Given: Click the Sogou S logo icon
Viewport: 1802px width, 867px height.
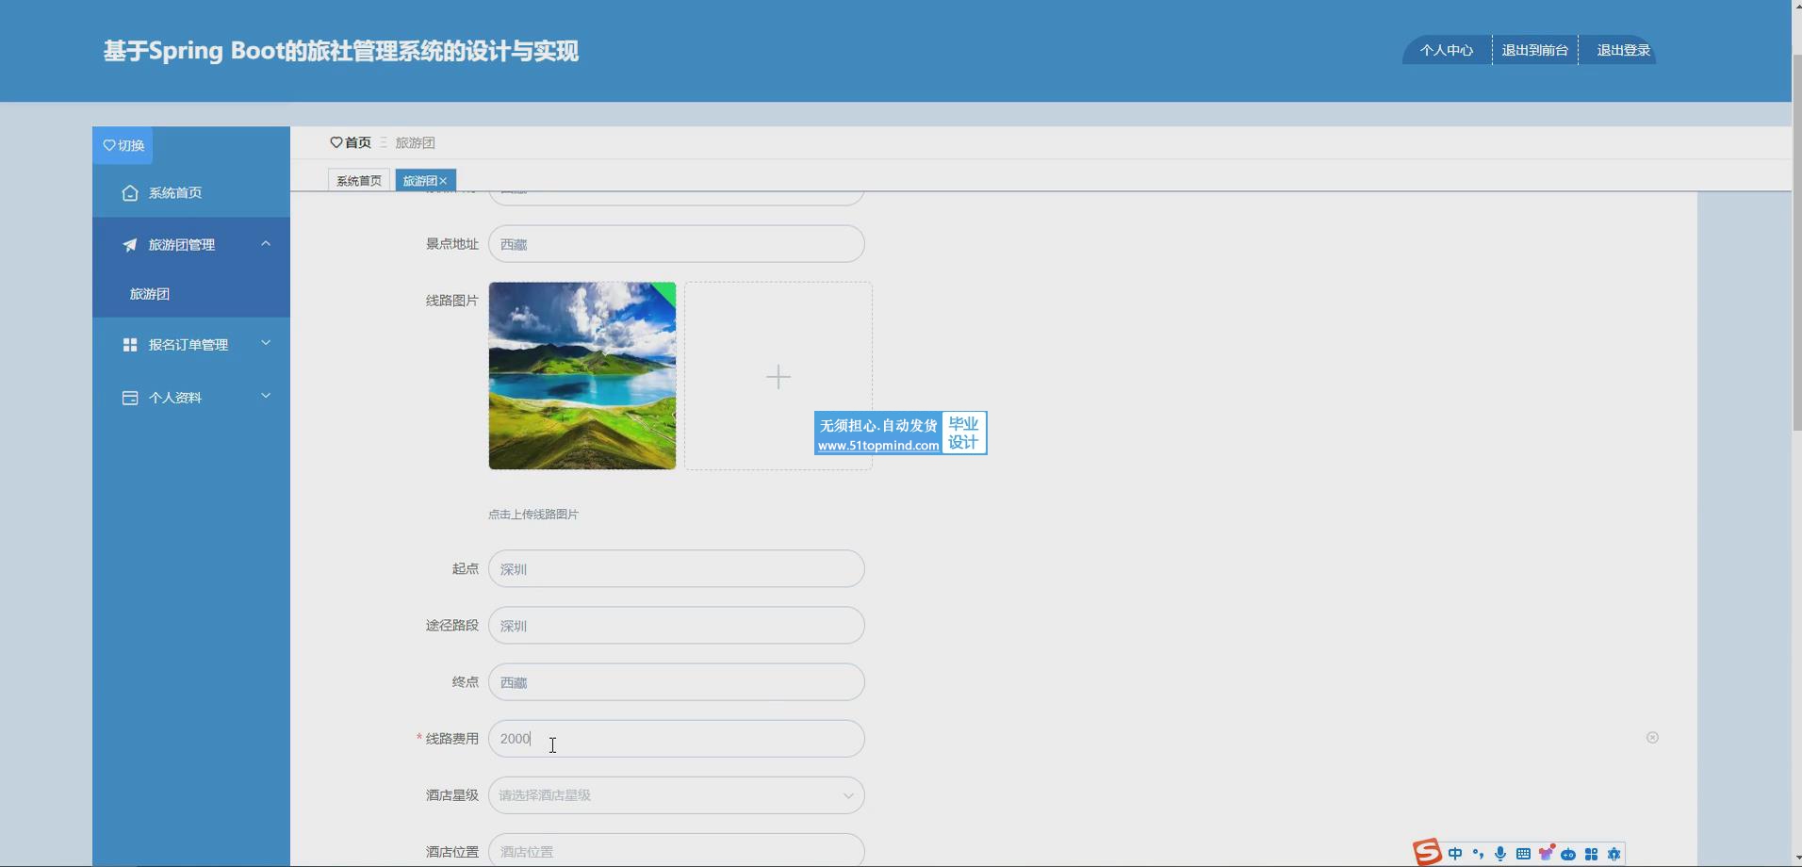Looking at the screenshot, I should pyautogui.click(x=1427, y=853).
